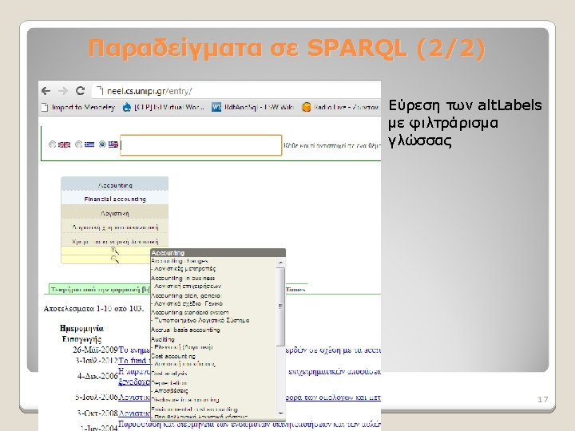Choose Accounting in business from the suggestions
The image size is (575, 431).
click(183, 279)
